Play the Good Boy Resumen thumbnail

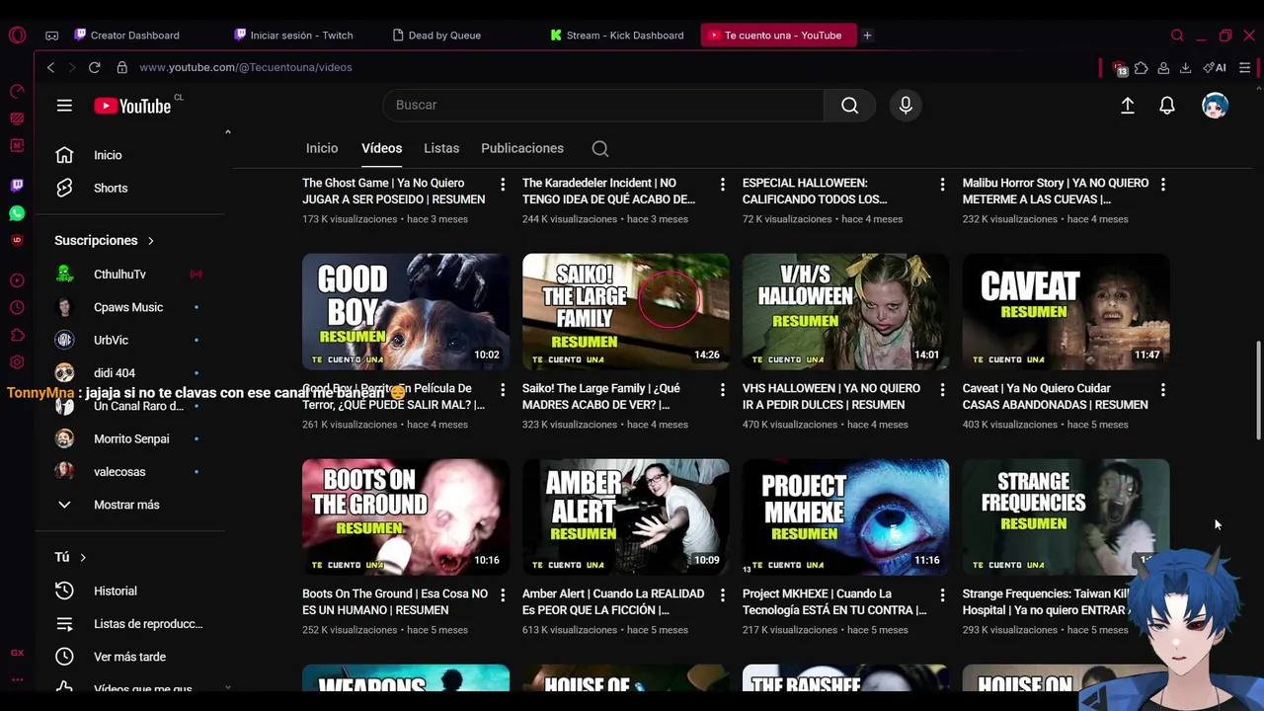click(406, 311)
